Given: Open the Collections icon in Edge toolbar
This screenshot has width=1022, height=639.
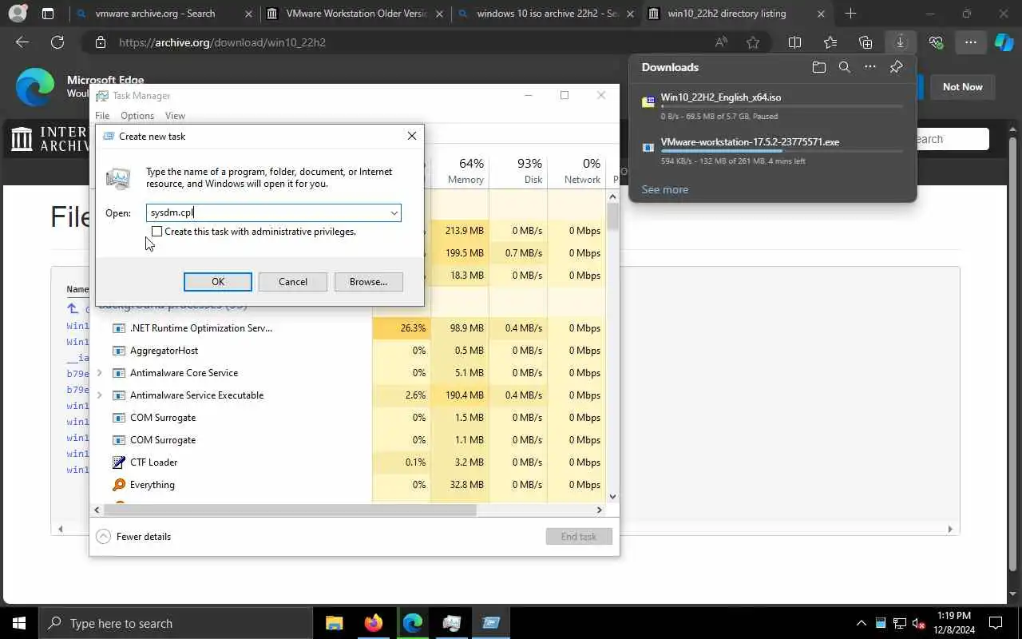Looking at the screenshot, I should pyautogui.click(x=866, y=42).
